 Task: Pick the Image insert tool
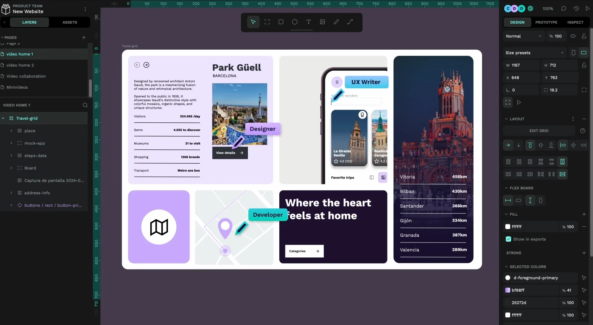click(323, 22)
